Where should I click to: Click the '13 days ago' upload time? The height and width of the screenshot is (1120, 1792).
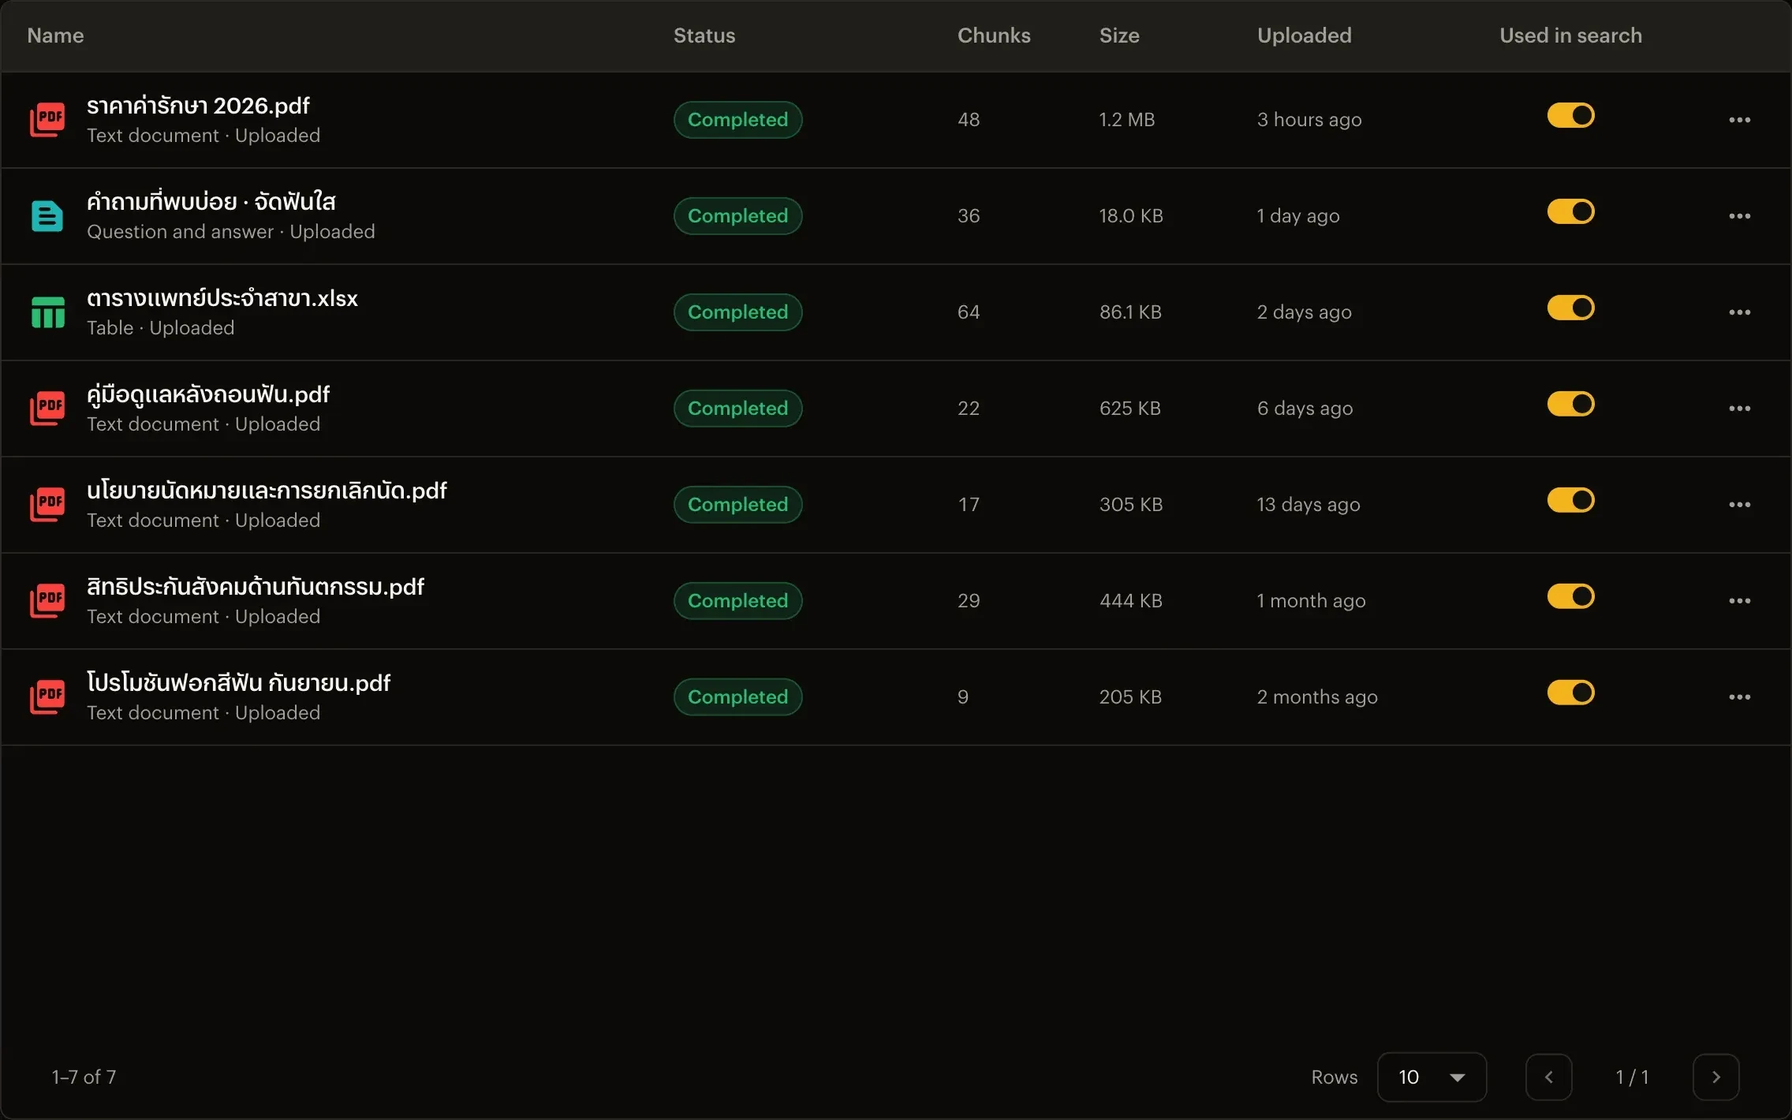[x=1309, y=505]
